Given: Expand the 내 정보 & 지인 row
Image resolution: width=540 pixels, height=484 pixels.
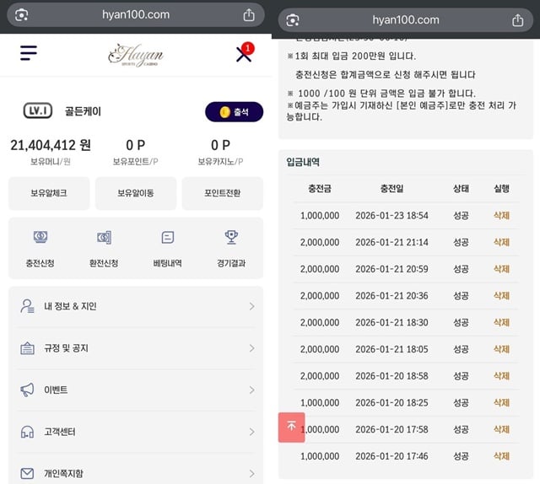Looking at the screenshot, I should pos(135,306).
